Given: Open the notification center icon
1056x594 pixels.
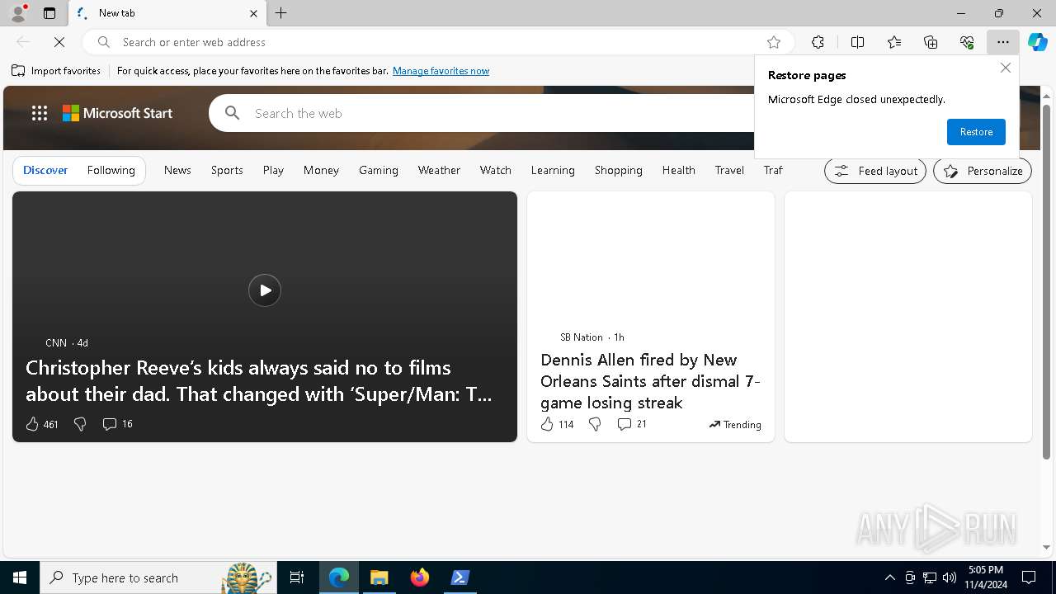Looking at the screenshot, I should [1029, 577].
